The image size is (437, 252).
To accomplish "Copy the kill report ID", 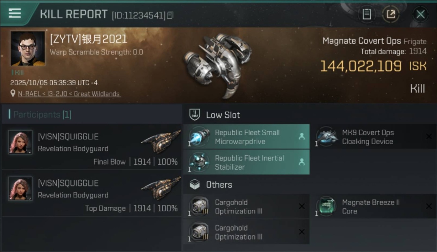I will click(170, 15).
